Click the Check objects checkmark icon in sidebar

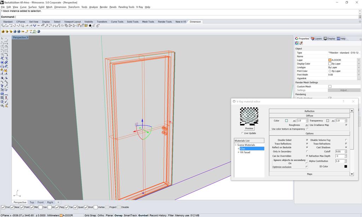pyautogui.click(x=6, y=101)
